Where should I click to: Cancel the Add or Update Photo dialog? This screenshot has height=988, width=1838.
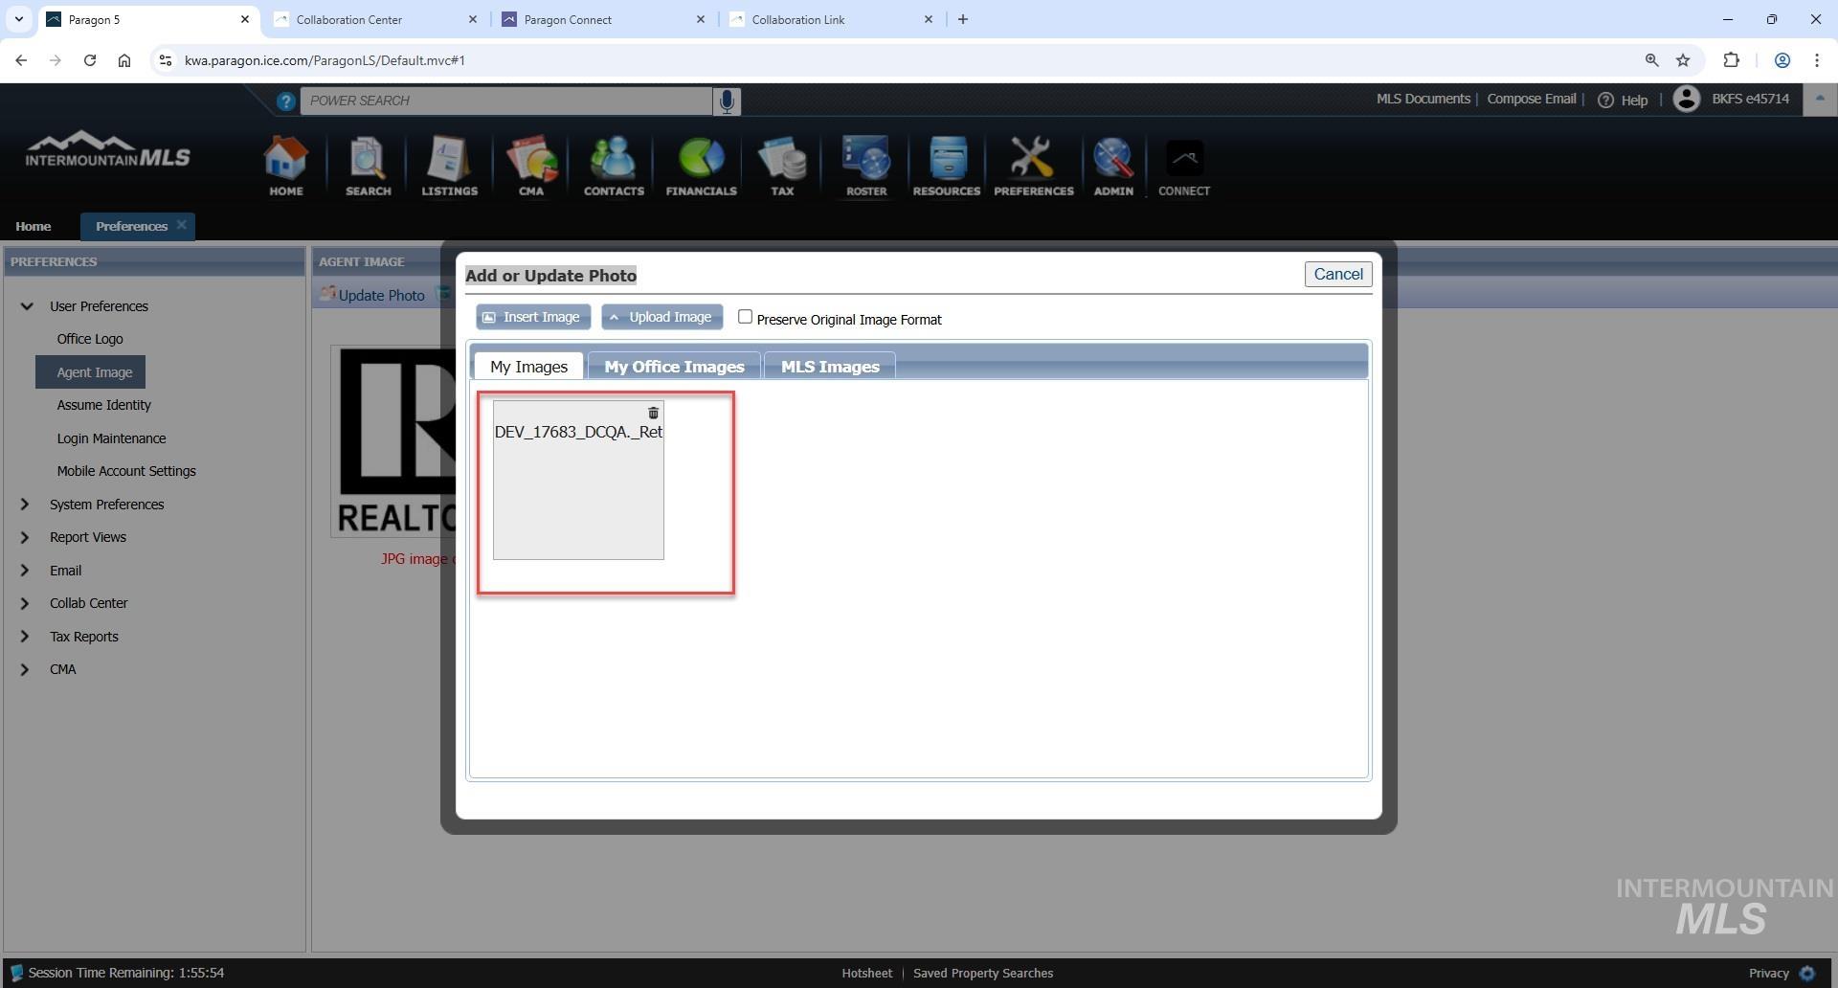click(x=1337, y=275)
